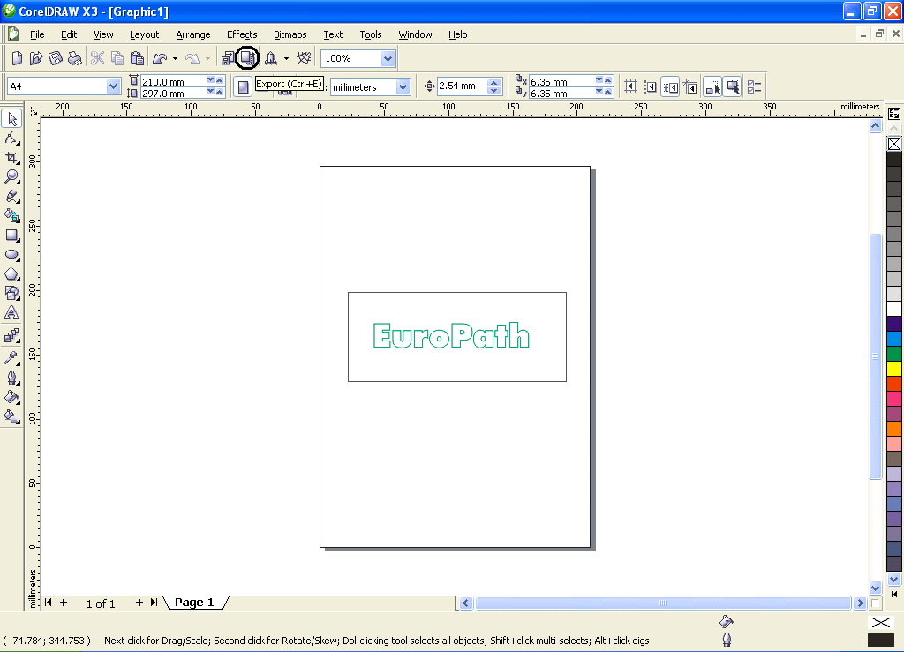Open the Options dialog icon
The width and height of the screenshot is (904, 652).
pyautogui.click(x=754, y=87)
